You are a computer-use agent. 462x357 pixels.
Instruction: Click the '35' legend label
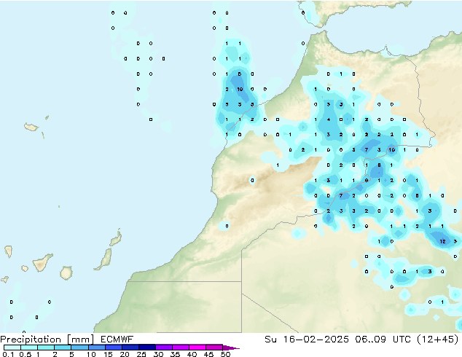tap(175, 354)
